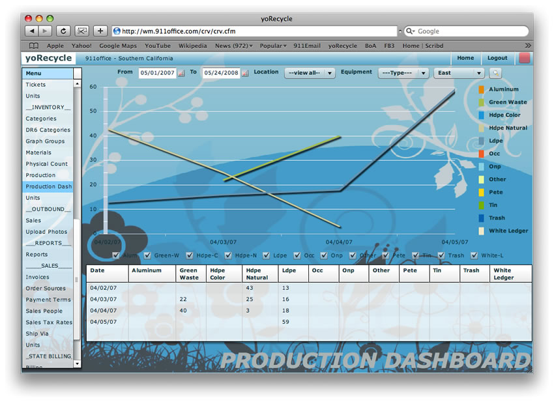Image resolution: width=554 pixels, height=402 pixels.
Task: Click the browser back arrow button
Action: 32,31
